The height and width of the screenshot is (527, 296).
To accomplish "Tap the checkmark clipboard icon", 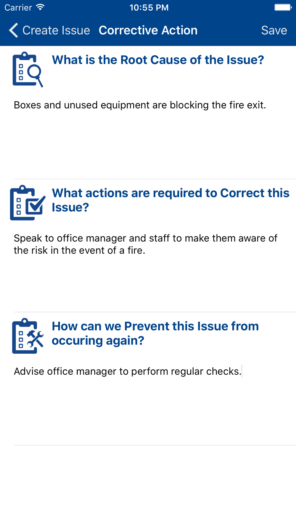I will 28,203.
